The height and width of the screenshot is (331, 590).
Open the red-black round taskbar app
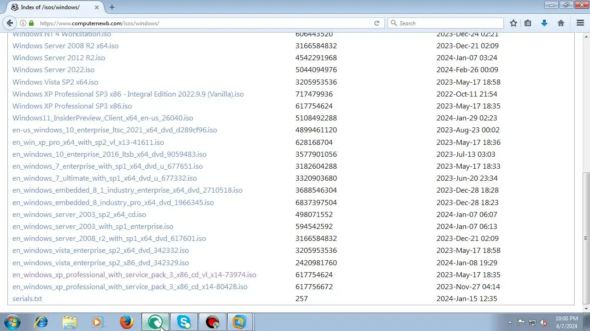(x=212, y=322)
